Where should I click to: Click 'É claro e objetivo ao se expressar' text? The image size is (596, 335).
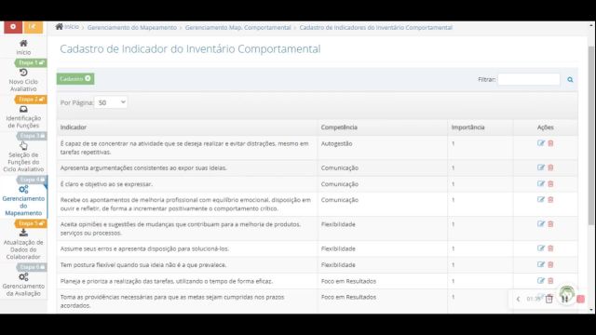pyautogui.click(x=106, y=184)
